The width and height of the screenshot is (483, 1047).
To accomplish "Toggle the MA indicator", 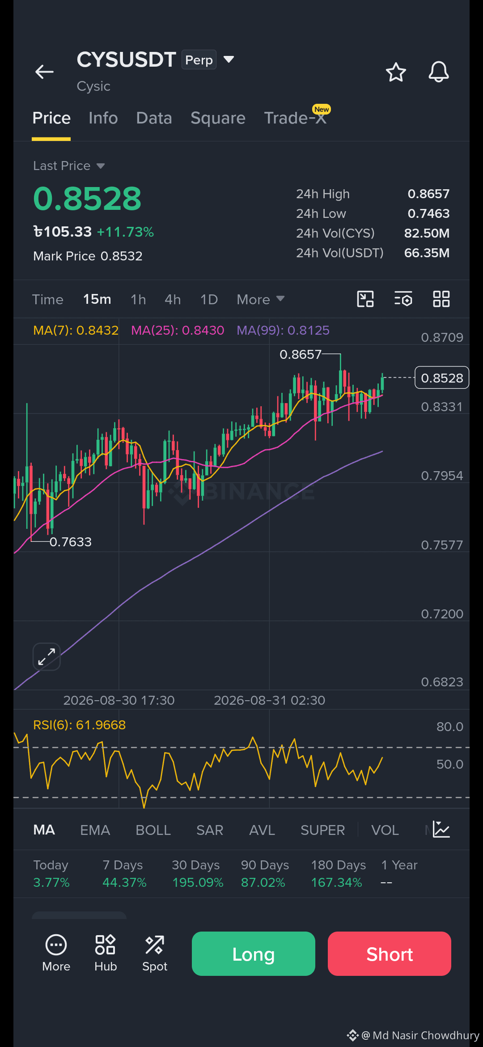I will click(x=44, y=830).
